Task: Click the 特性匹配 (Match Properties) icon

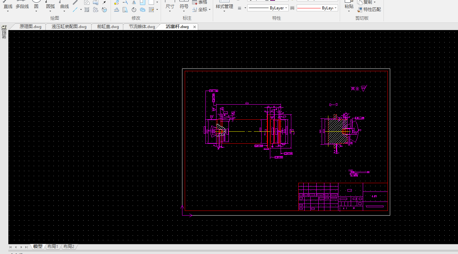Action: pyautogui.click(x=360, y=10)
